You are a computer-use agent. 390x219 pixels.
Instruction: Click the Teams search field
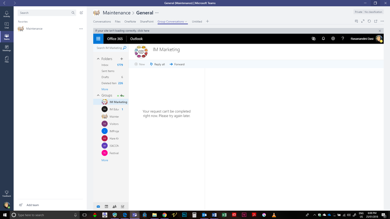coord(47,12)
